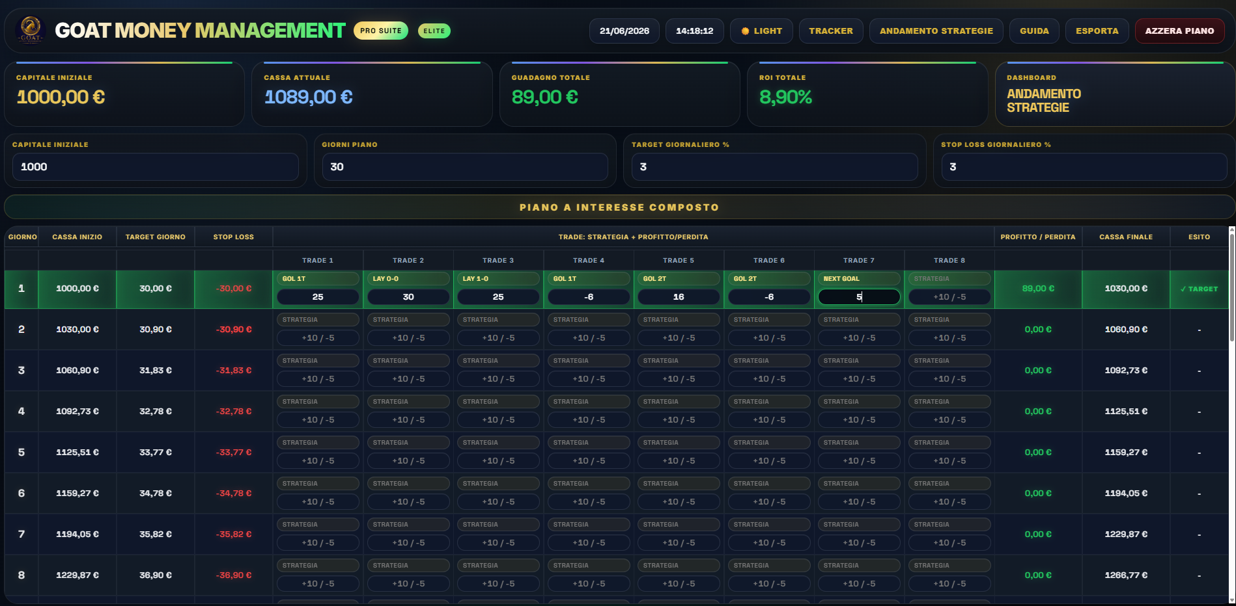This screenshot has width=1236, height=606.
Task: Click the Guadagno Totale card 89,00 €
Action: 619,94
